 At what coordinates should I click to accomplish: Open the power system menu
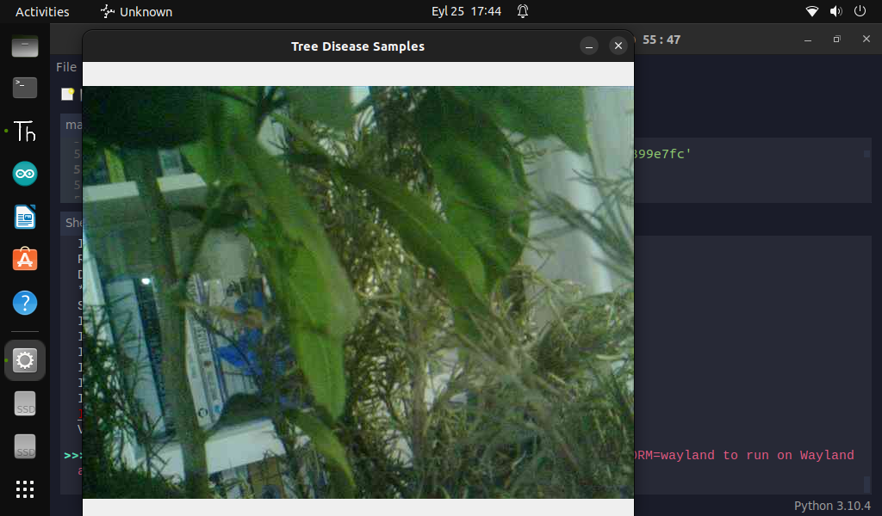(860, 12)
